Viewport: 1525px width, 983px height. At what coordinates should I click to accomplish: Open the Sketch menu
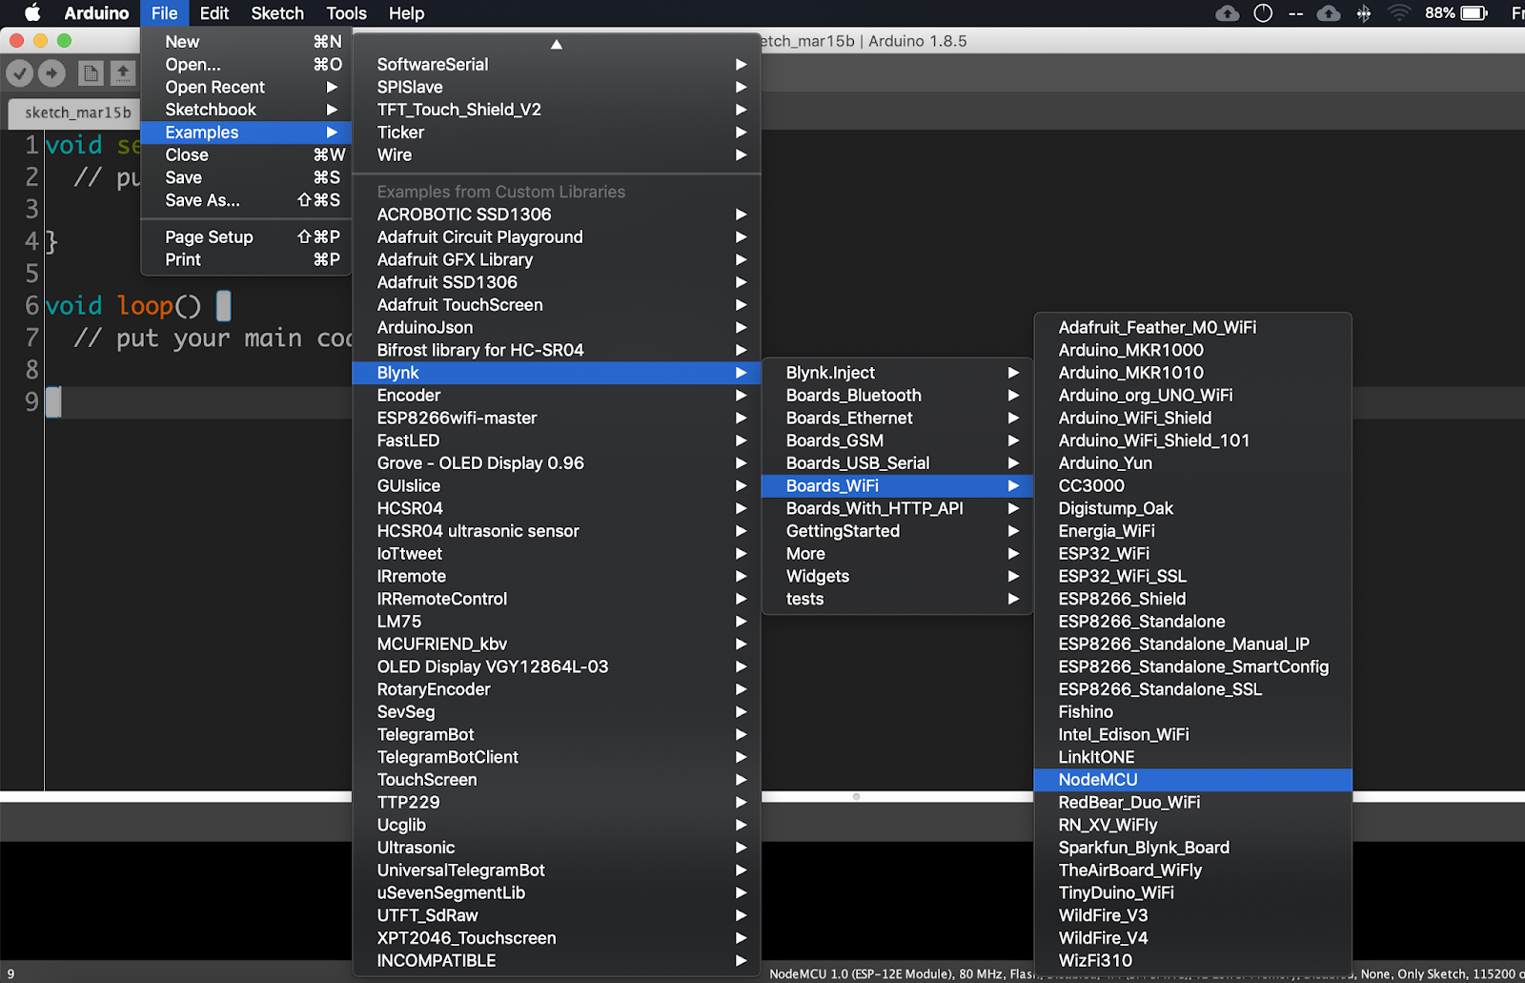(x=277, y=13)
